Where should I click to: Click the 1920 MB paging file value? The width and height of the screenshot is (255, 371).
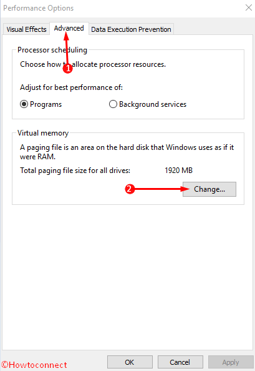[x=178, y=171]
